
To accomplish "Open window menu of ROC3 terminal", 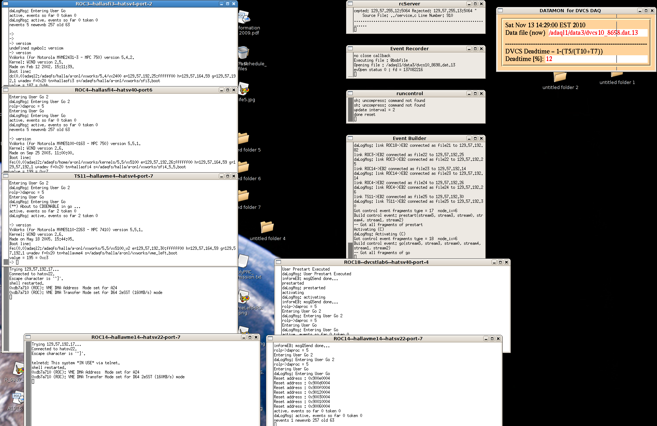I will coord(6,4).
